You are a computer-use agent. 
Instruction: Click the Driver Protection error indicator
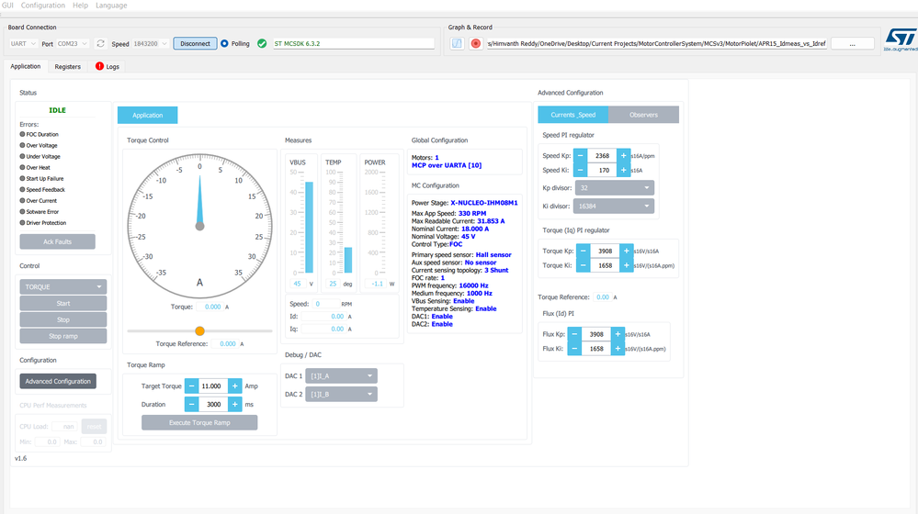(22, 223)
